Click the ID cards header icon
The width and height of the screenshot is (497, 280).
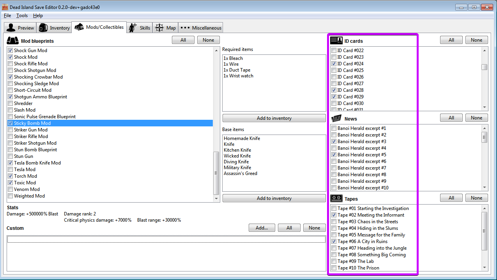pyautogui.click(x=336, y=40)
